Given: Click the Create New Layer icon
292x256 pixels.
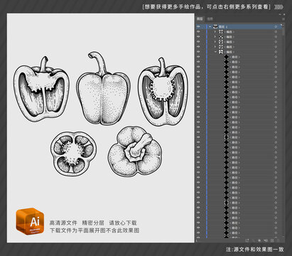Looking at the screenshot, I should pos(272,240).
